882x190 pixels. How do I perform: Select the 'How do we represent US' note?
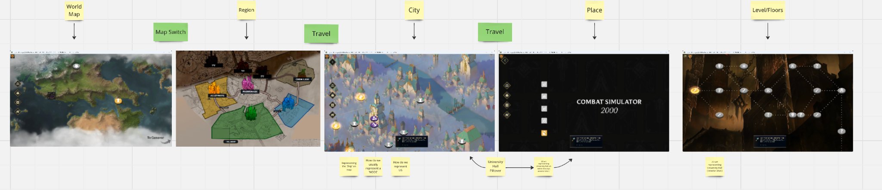401,166
